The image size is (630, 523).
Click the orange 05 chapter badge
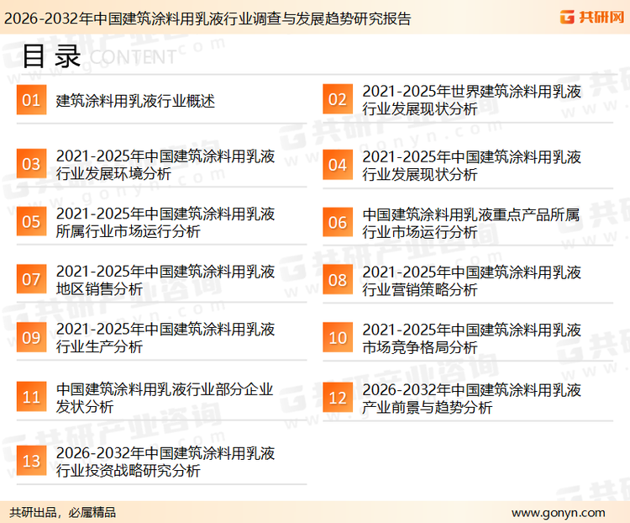pos(31,221)
